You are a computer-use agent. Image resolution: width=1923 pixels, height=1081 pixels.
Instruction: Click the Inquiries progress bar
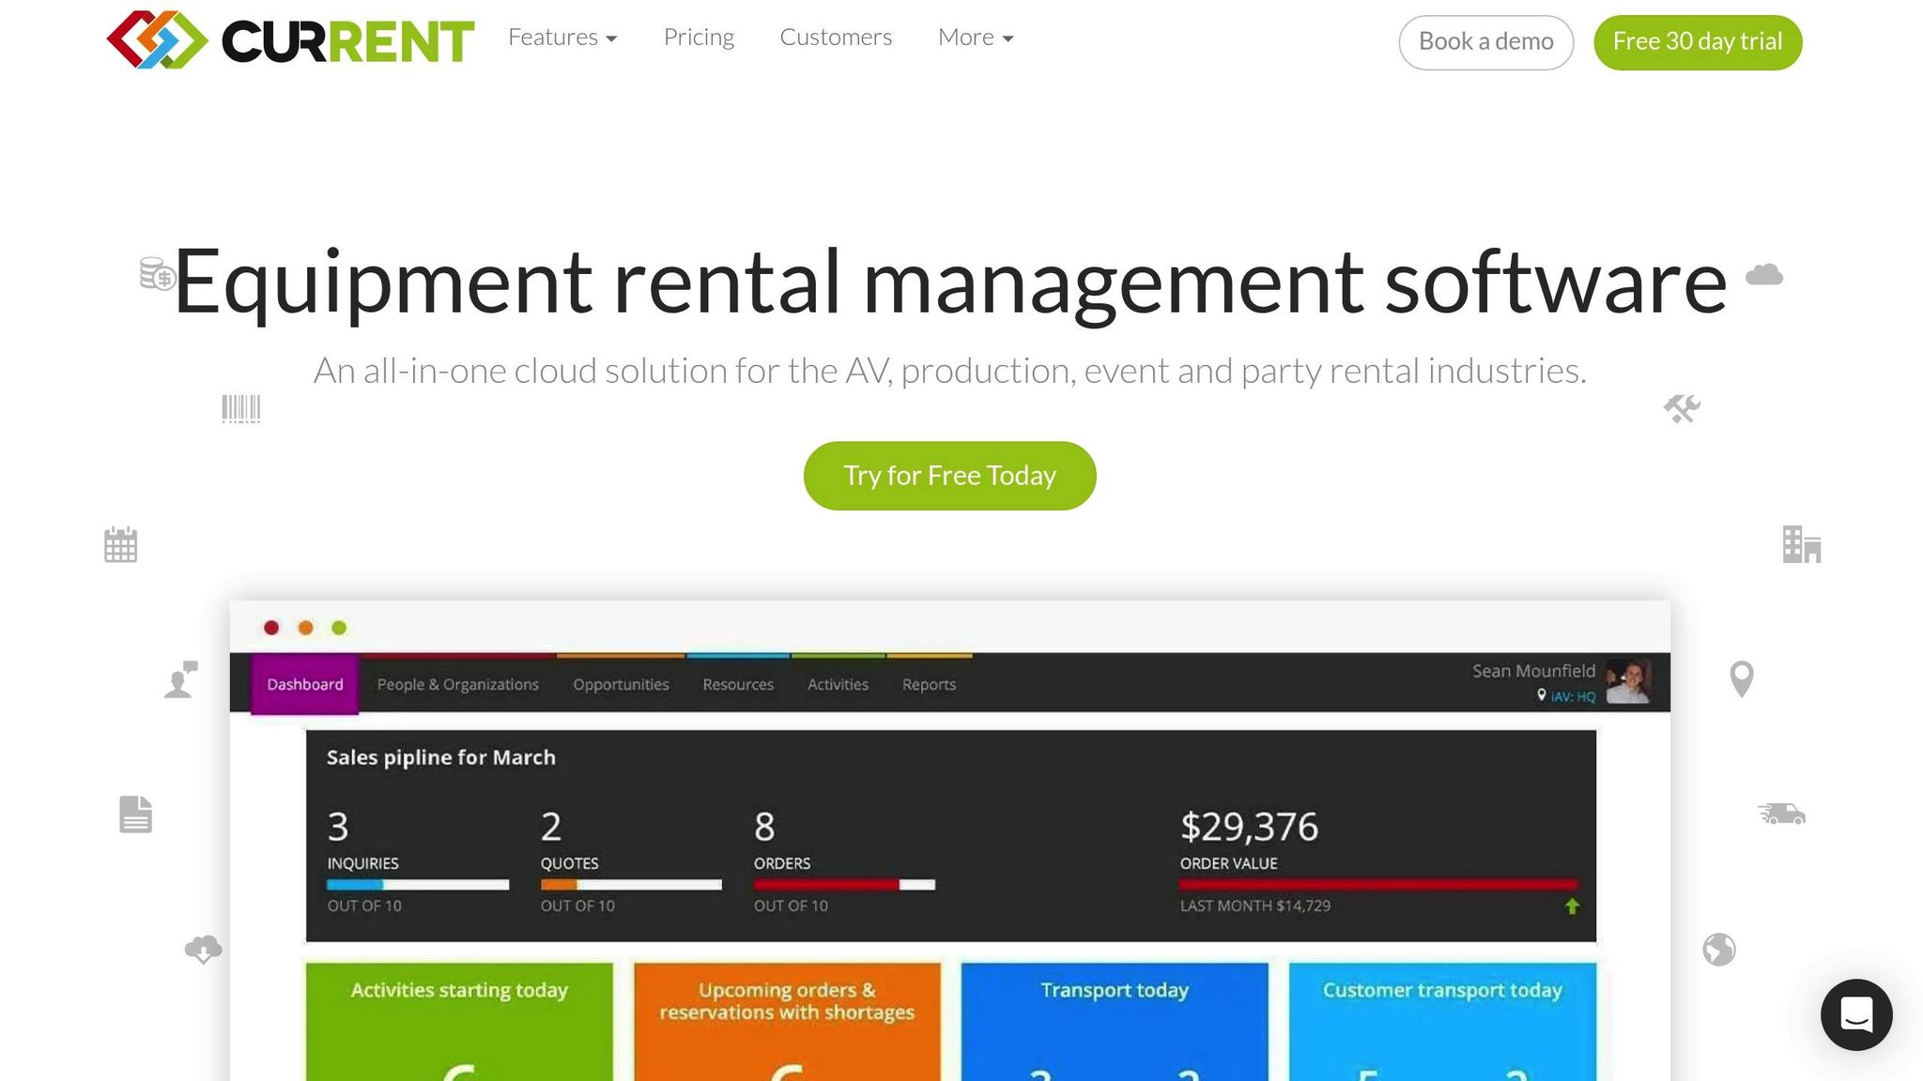418,885
